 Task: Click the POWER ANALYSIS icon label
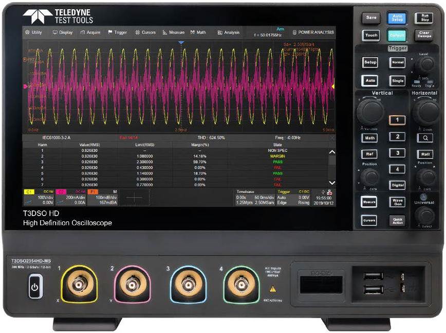tap(313, 32)
